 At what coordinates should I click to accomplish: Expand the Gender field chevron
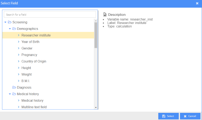pos(19,48)
